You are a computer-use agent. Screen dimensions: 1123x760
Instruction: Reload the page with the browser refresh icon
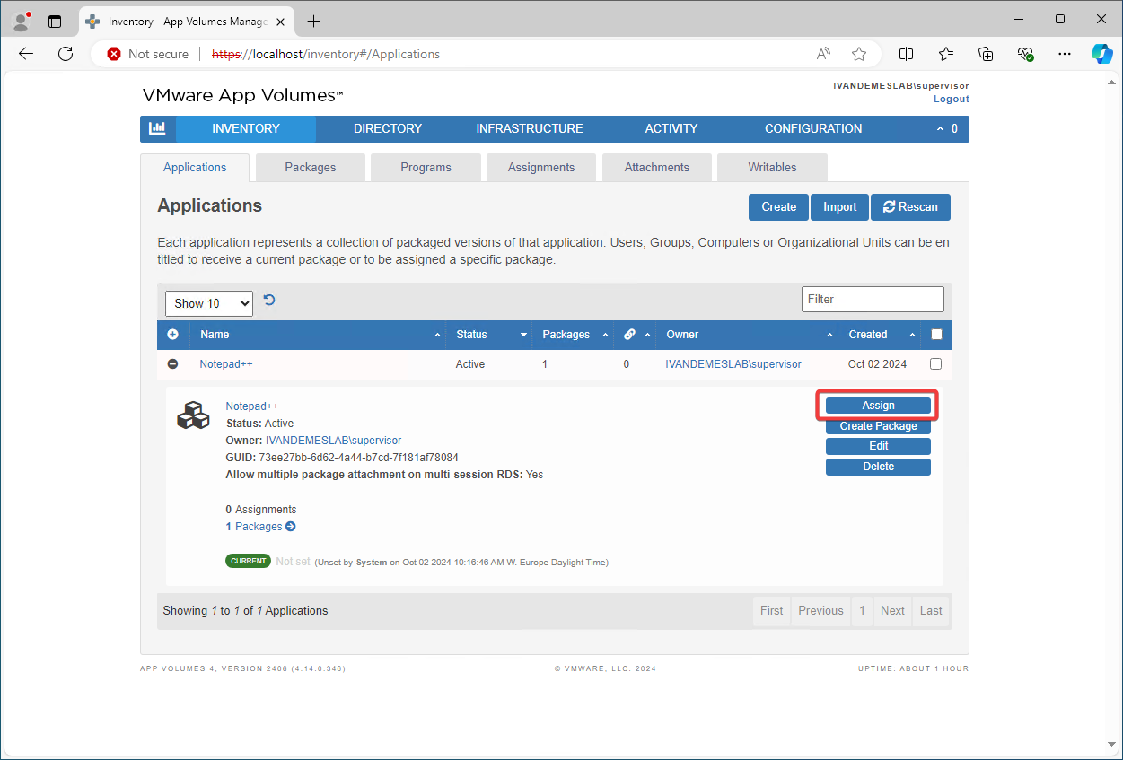click(x=66, y=54)
